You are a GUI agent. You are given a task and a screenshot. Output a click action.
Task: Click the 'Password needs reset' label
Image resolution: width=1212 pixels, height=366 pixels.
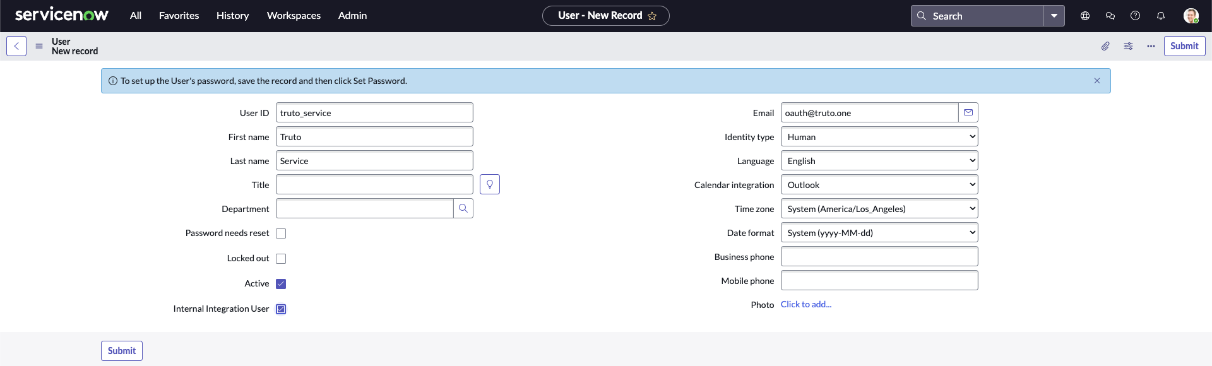point(227,233)
